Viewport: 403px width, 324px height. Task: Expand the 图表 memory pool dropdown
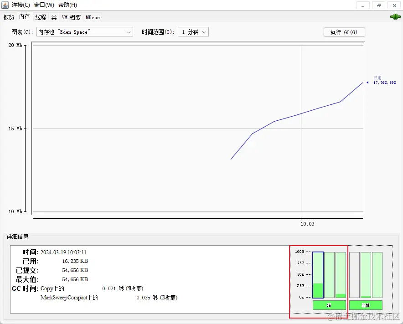pos(84,32)
